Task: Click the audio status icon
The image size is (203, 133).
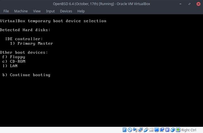Action: click(135, 130)
